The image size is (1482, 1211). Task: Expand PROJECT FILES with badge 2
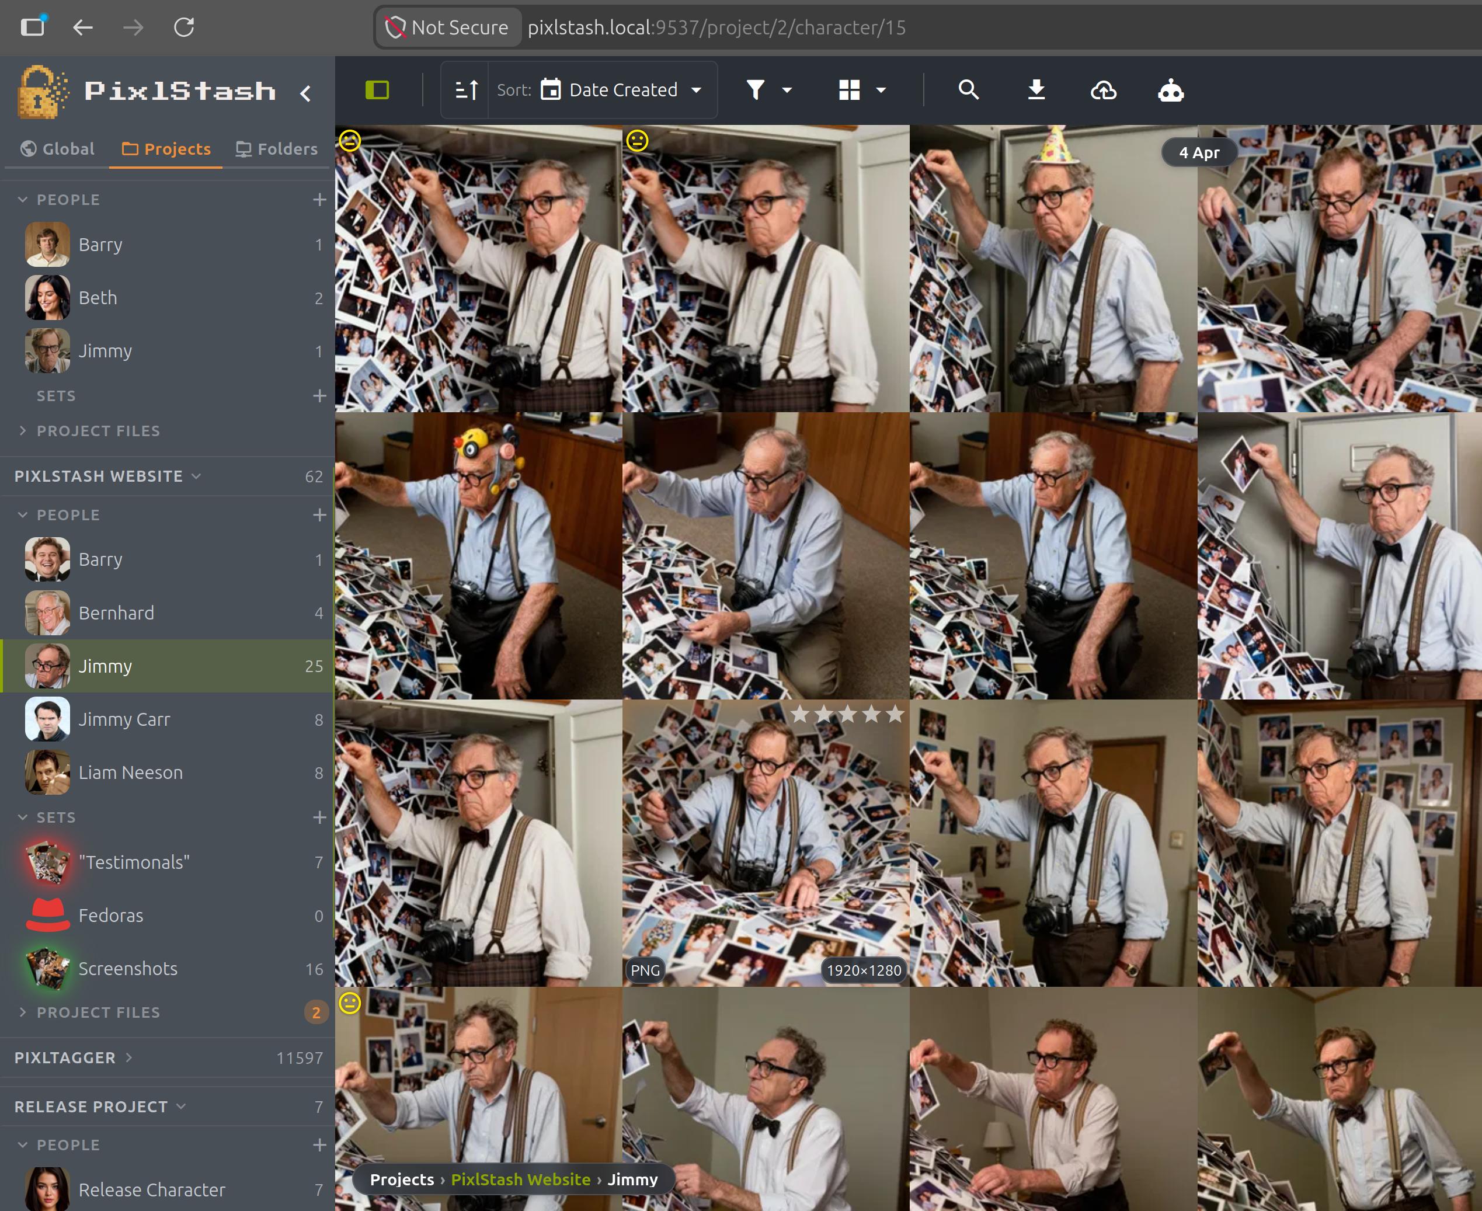[x=22, y=1012]
